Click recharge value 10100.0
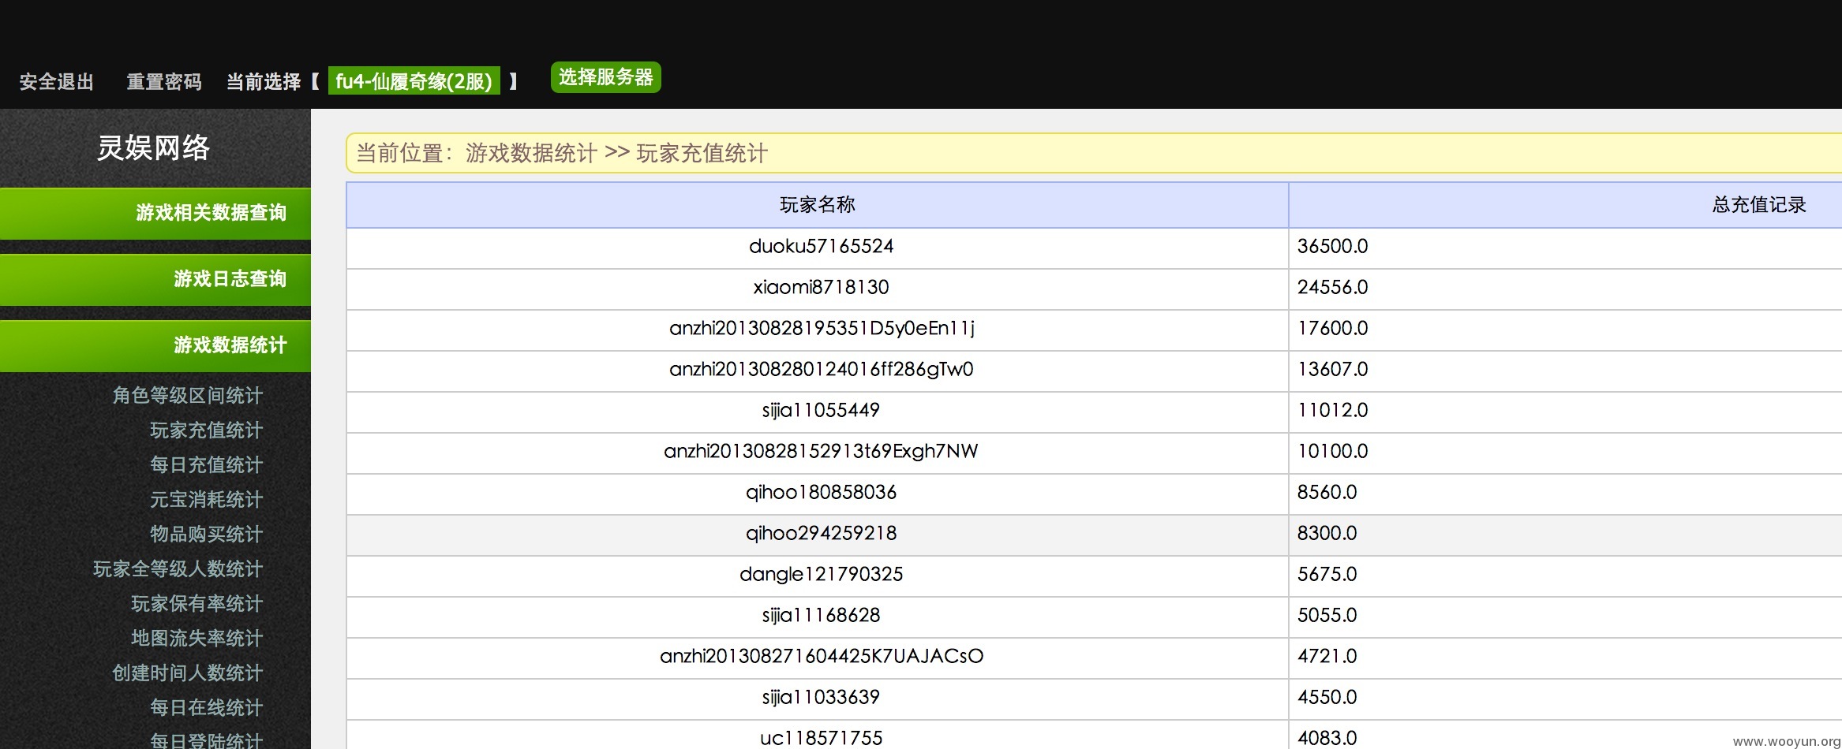This screenshot has height=749, width=1842. coord(1332,451)
